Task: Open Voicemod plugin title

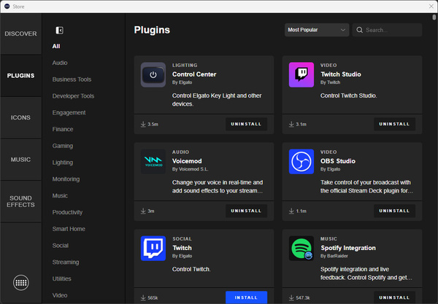Action: [x=187, y=161]
